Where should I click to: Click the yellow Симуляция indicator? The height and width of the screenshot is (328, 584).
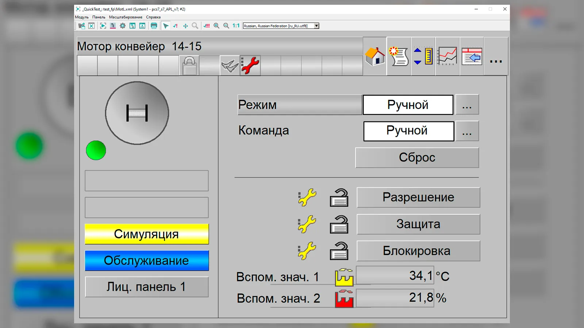pos(147,234)
